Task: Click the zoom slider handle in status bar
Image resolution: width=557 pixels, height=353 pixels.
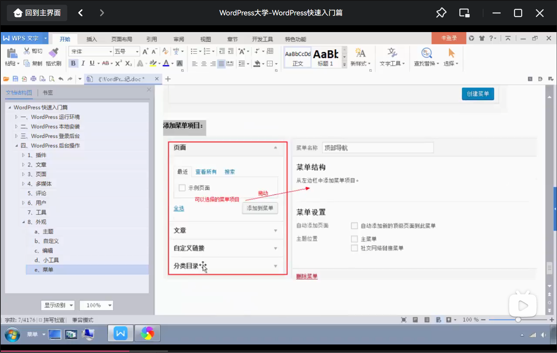Action: point(518,320)
